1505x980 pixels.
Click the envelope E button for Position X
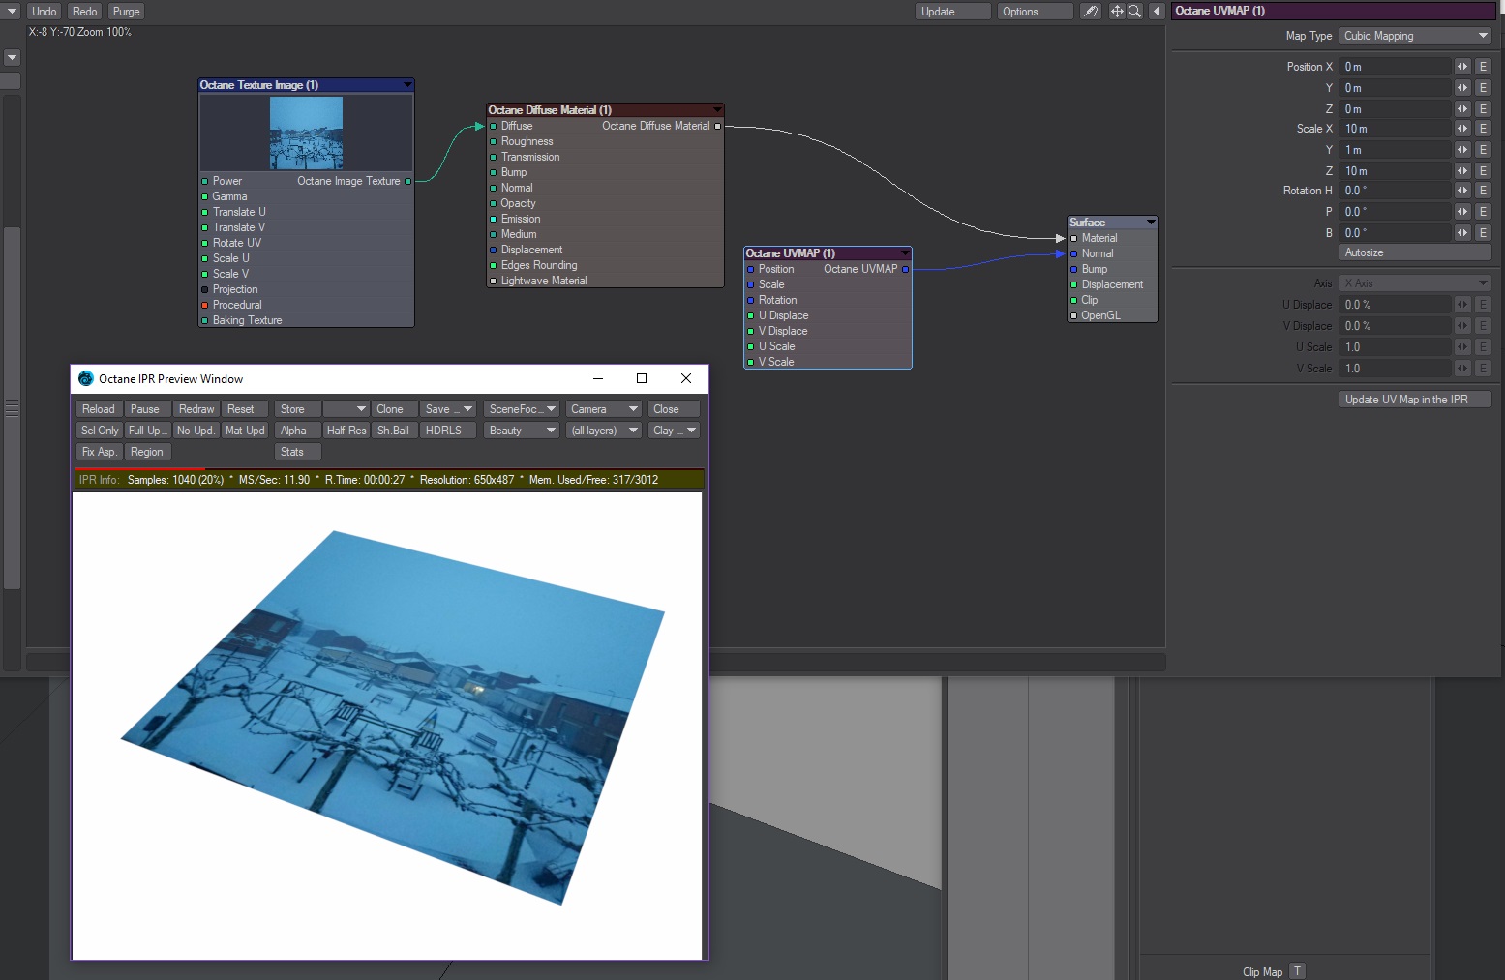(1483, 67)
